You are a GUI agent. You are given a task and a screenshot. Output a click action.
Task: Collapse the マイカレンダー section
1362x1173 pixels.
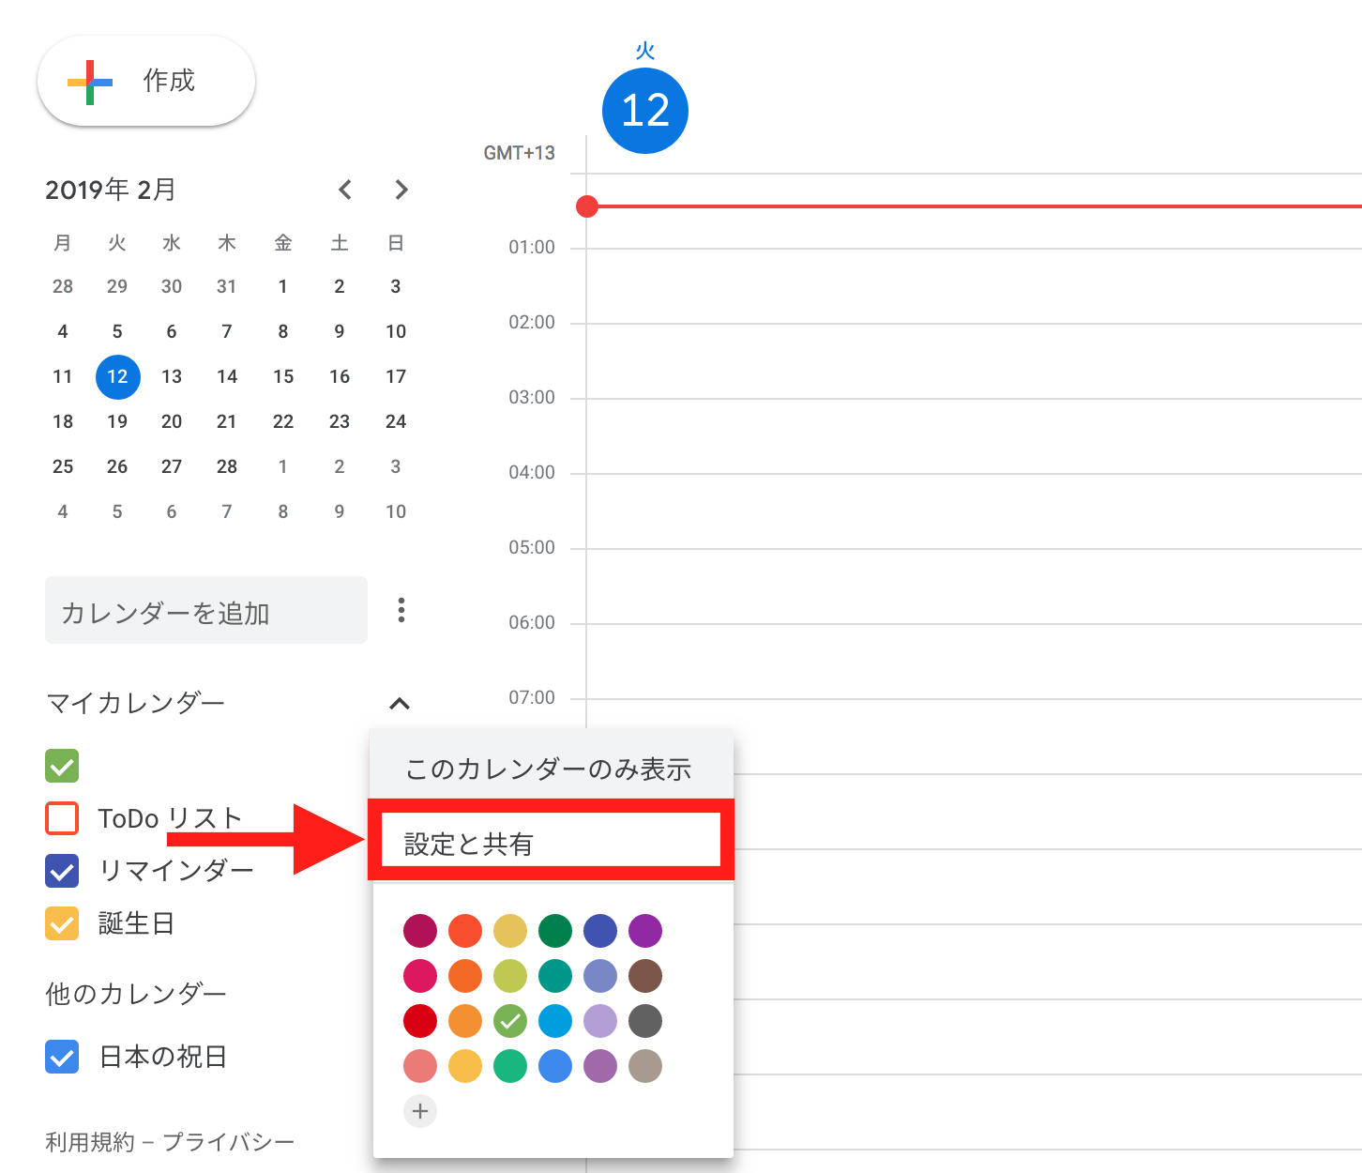click(x=401, y=704)
